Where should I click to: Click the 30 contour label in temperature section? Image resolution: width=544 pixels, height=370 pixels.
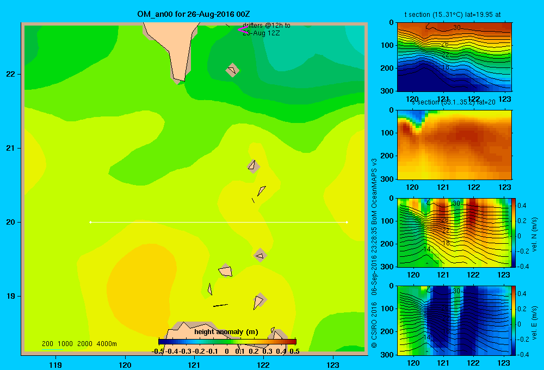coord(457,27)
